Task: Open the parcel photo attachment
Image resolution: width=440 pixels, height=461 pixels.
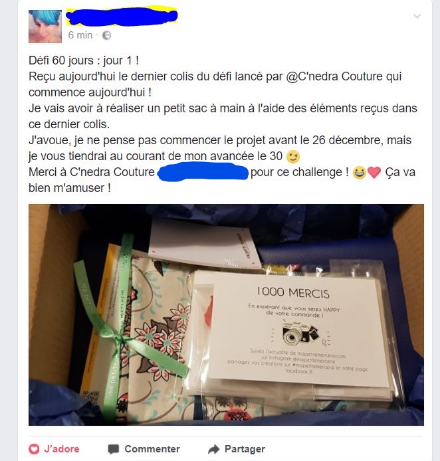Action: pos(226,315)
